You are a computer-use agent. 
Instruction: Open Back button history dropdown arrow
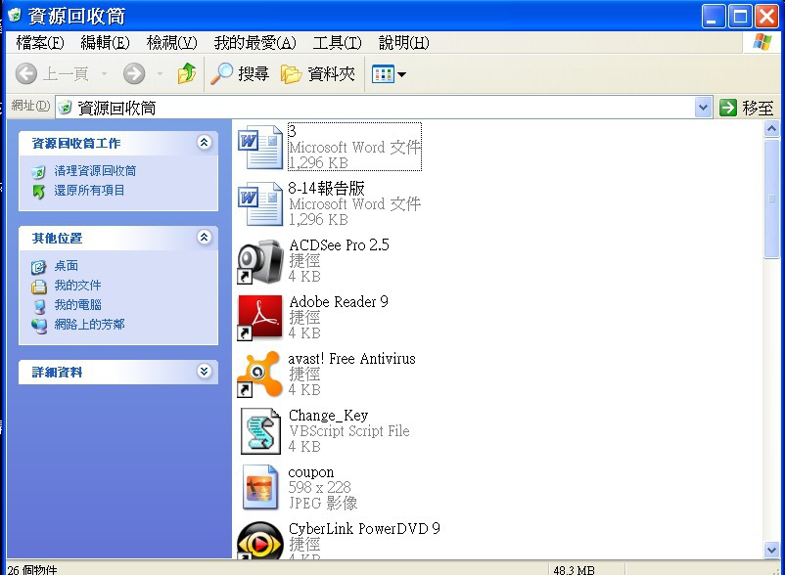[x=104, y=74]
